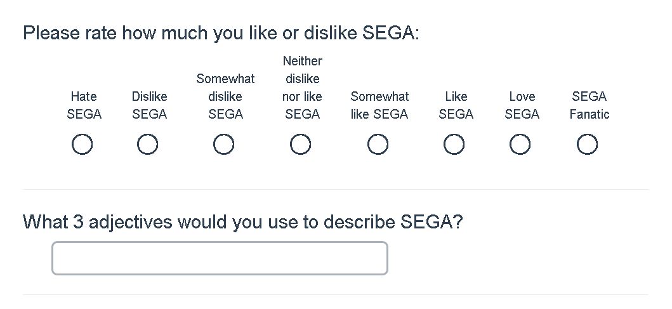Viewport: 672px width, 309px height.
Task: Select the Dislike SEGA radio button
Action: [x=147, y=145]
